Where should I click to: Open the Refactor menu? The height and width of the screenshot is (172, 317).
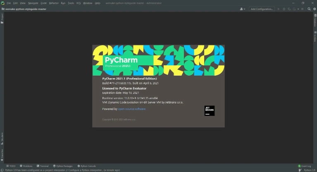(x=54, y=3)
